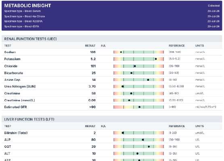224x161 pixels.
Task: Click the UNITS column header in renal table
Action: pos(199,46)
